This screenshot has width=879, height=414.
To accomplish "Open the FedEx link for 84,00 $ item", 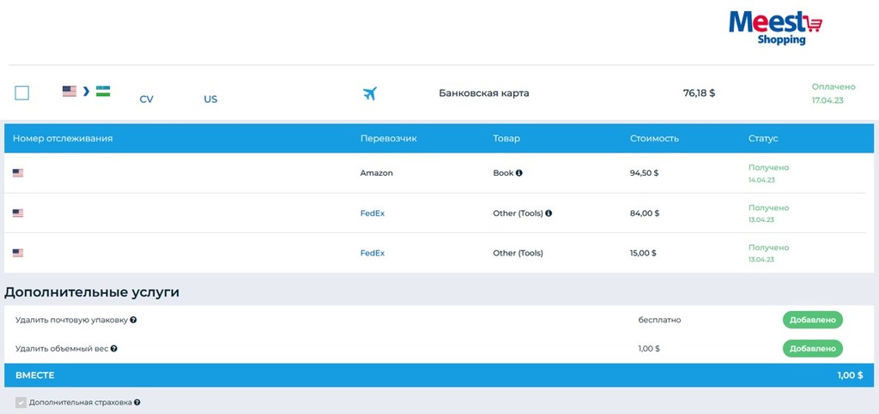I will pos(372,213).
